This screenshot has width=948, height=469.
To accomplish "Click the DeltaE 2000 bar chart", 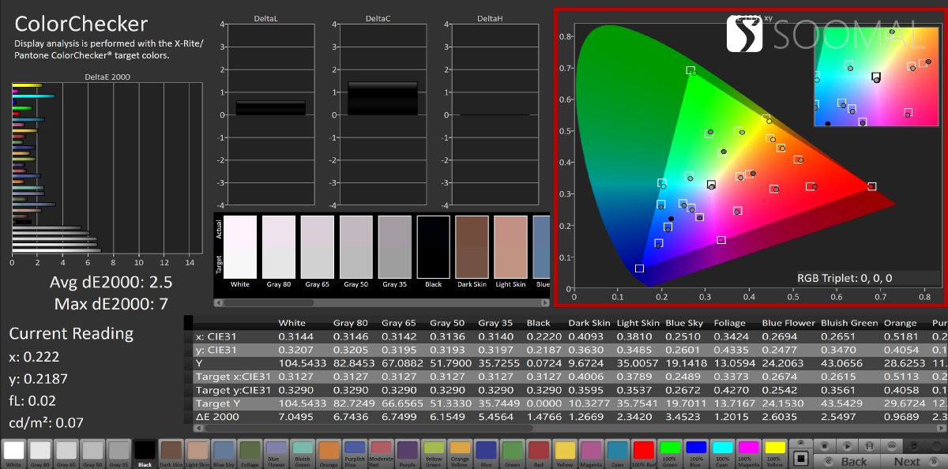I will click(x=107, y=167).
